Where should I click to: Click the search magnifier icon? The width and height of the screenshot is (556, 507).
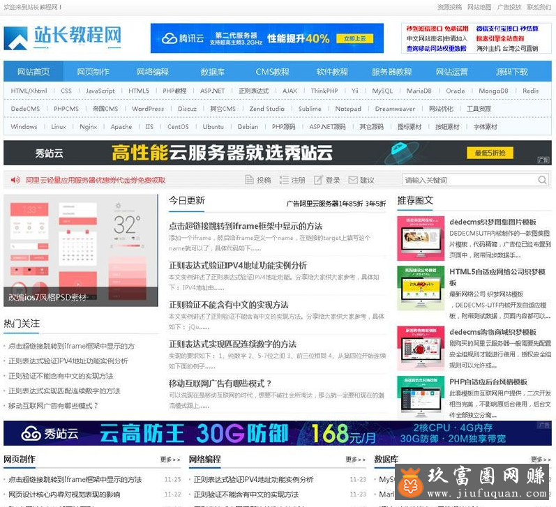[542, 180]
